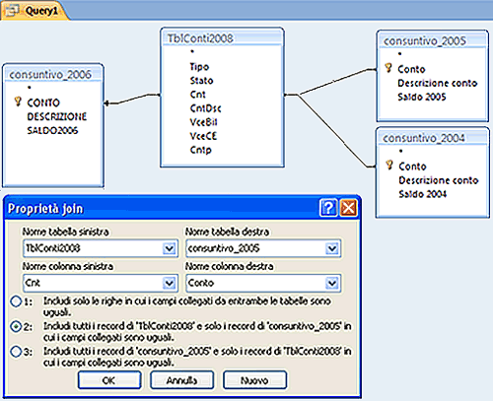
Task: Select join option 1 radio button
Action: (x=16, y=301)
